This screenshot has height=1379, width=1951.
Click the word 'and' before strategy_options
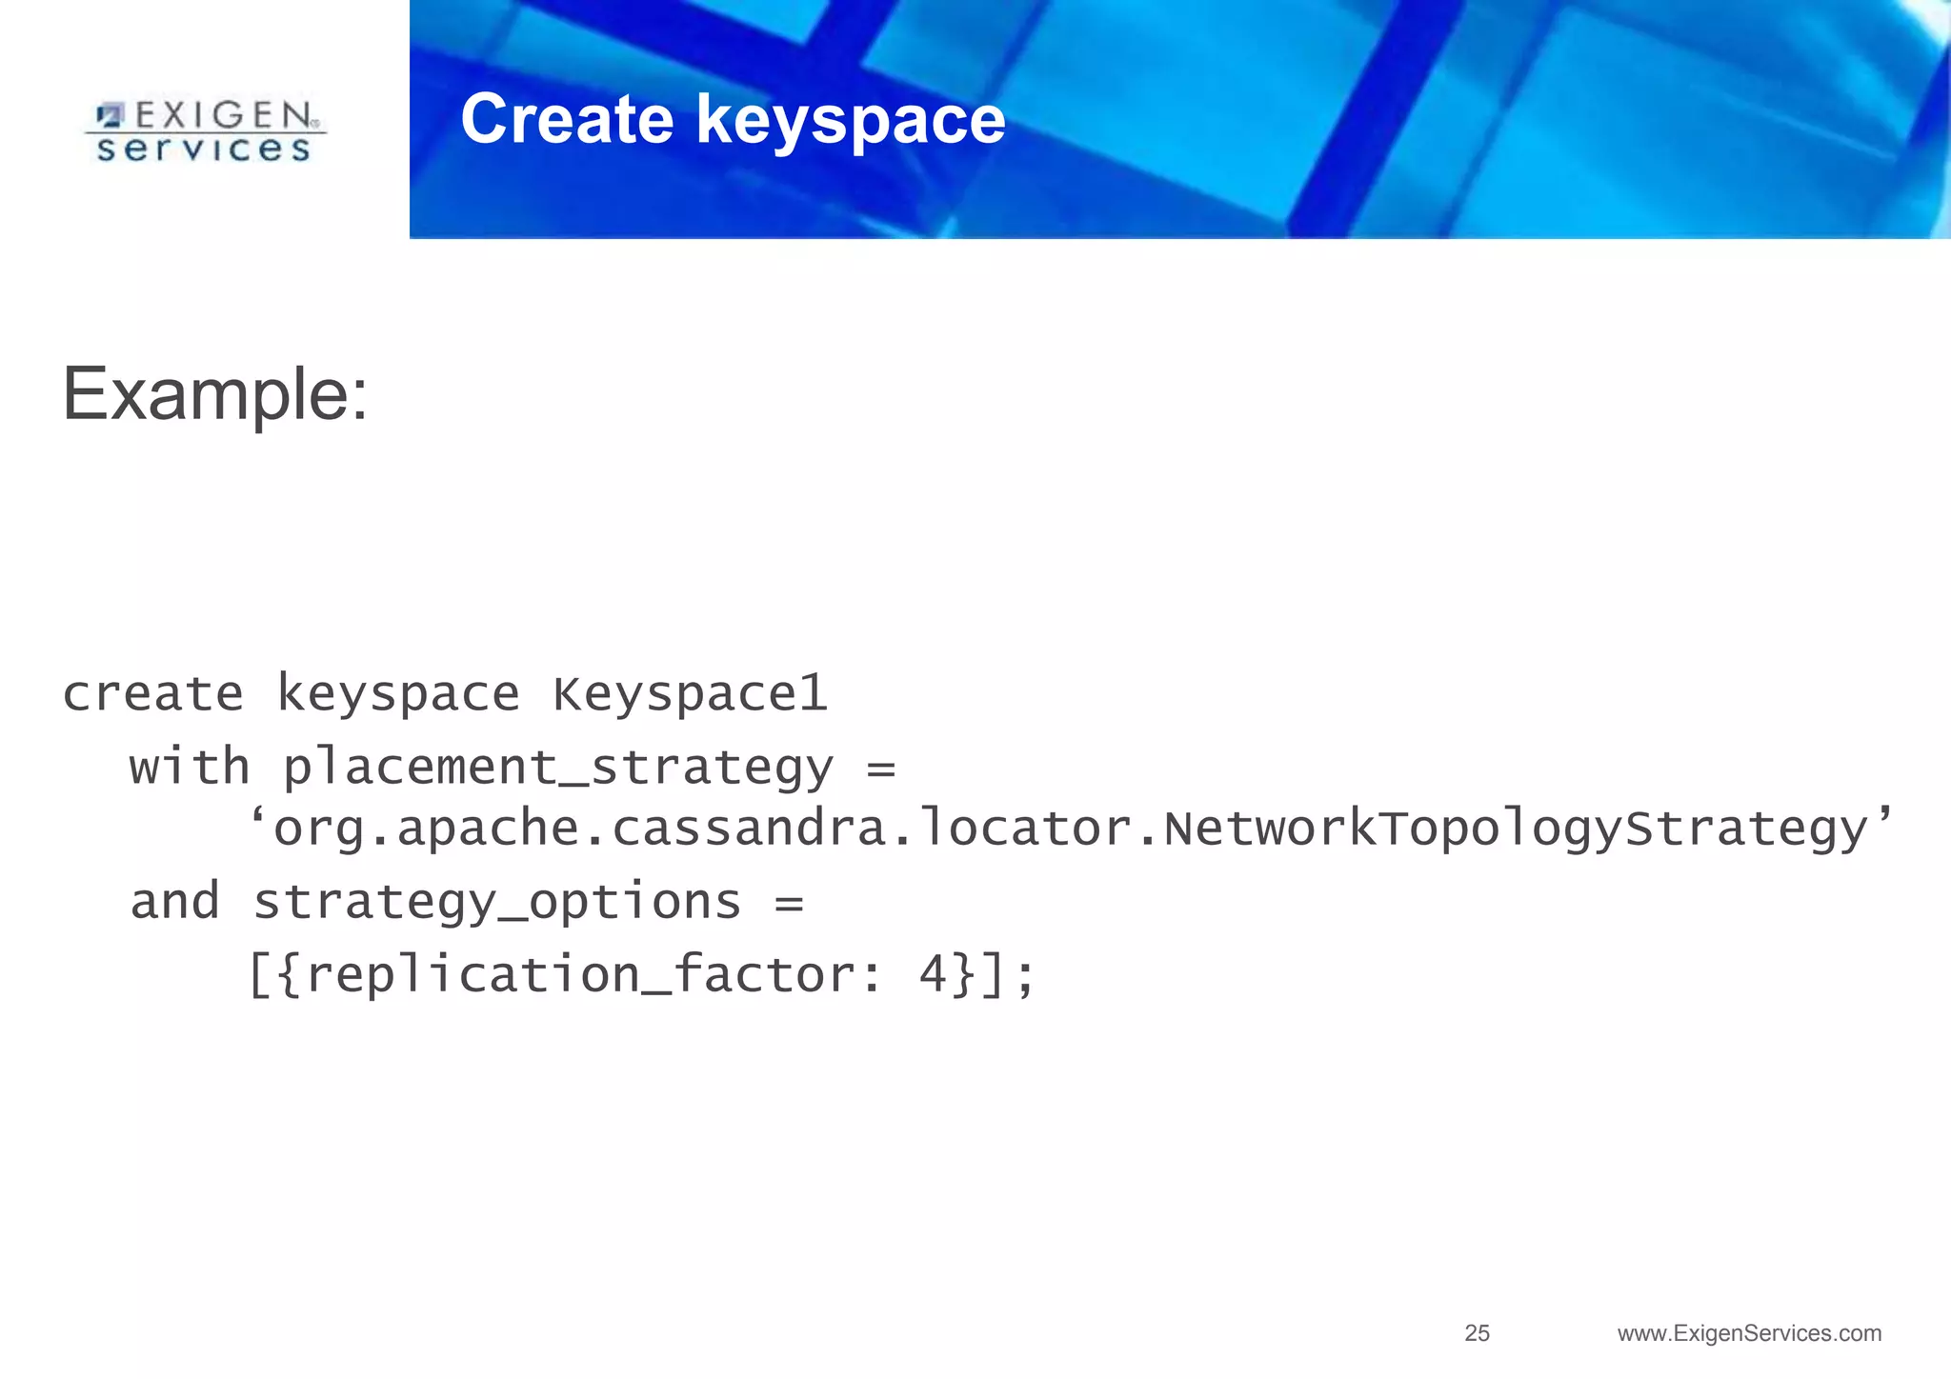pos(174,902)
